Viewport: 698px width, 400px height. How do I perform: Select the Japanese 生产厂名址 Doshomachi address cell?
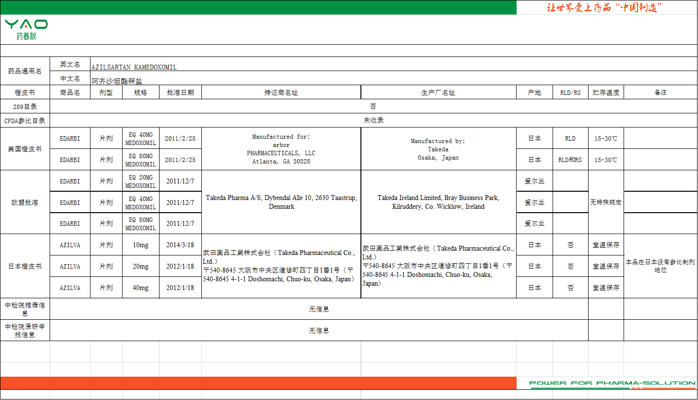(438, 266)
